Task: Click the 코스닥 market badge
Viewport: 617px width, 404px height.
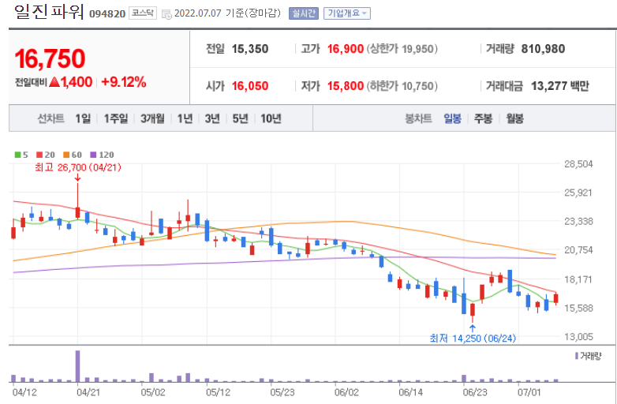Action: 143,13
